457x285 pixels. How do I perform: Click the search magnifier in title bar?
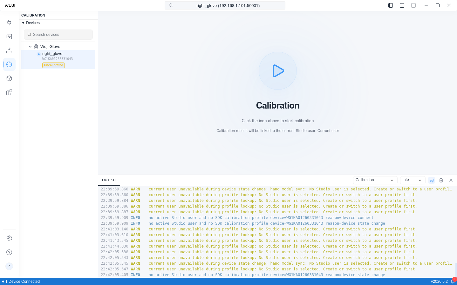[171, 5]
